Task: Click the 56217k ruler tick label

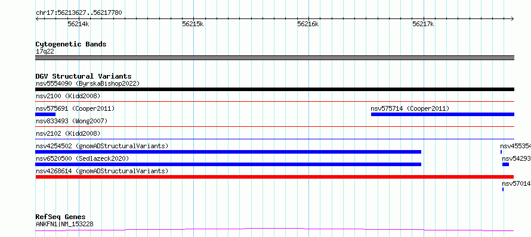Action: 424,24
